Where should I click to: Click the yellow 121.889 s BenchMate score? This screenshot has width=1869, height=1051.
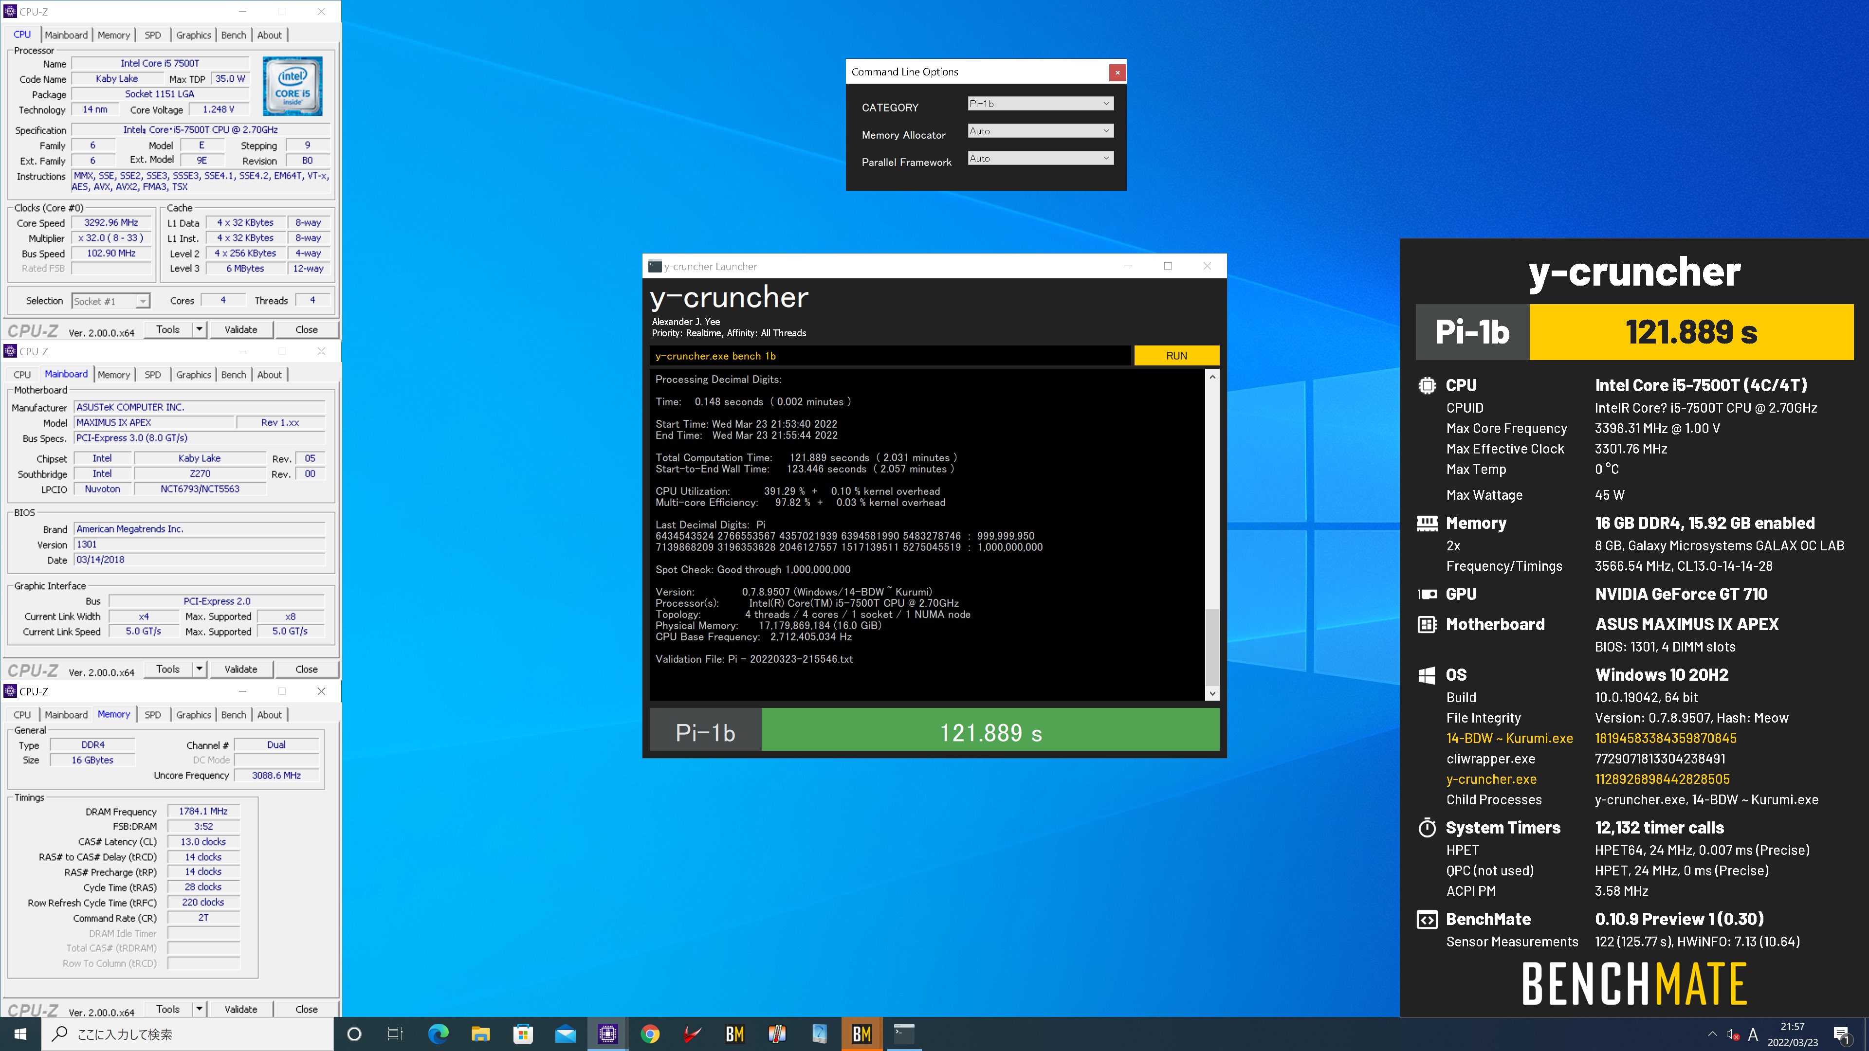[x=1691, y=332]
